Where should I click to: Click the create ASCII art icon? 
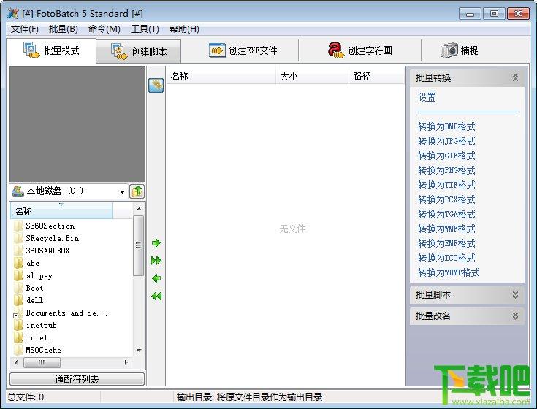(335, 50)
